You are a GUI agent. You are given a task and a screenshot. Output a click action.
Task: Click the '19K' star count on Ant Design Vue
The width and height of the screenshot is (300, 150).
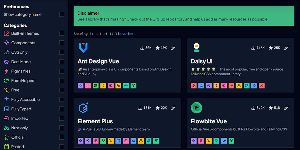tap(164, 48)
